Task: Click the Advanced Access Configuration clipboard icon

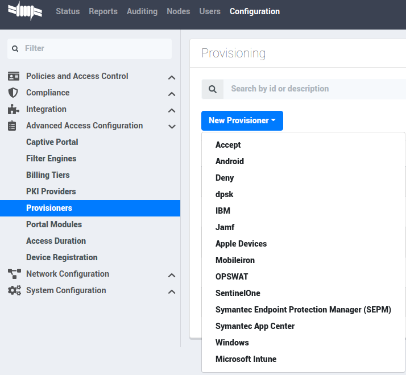Action: (14, 126)
